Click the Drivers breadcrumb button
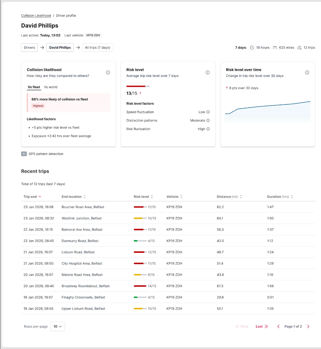 (x=29, y=48)
